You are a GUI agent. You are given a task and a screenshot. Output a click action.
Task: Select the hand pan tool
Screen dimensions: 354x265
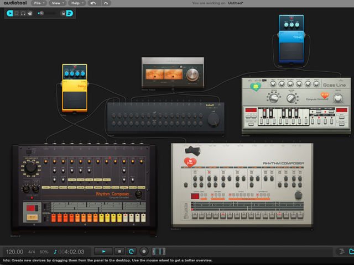29,13
